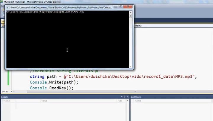Click the Name column header in Locals
Viewport: 213px width, 121px height.
pyautogui.click(x=21, y=101)
